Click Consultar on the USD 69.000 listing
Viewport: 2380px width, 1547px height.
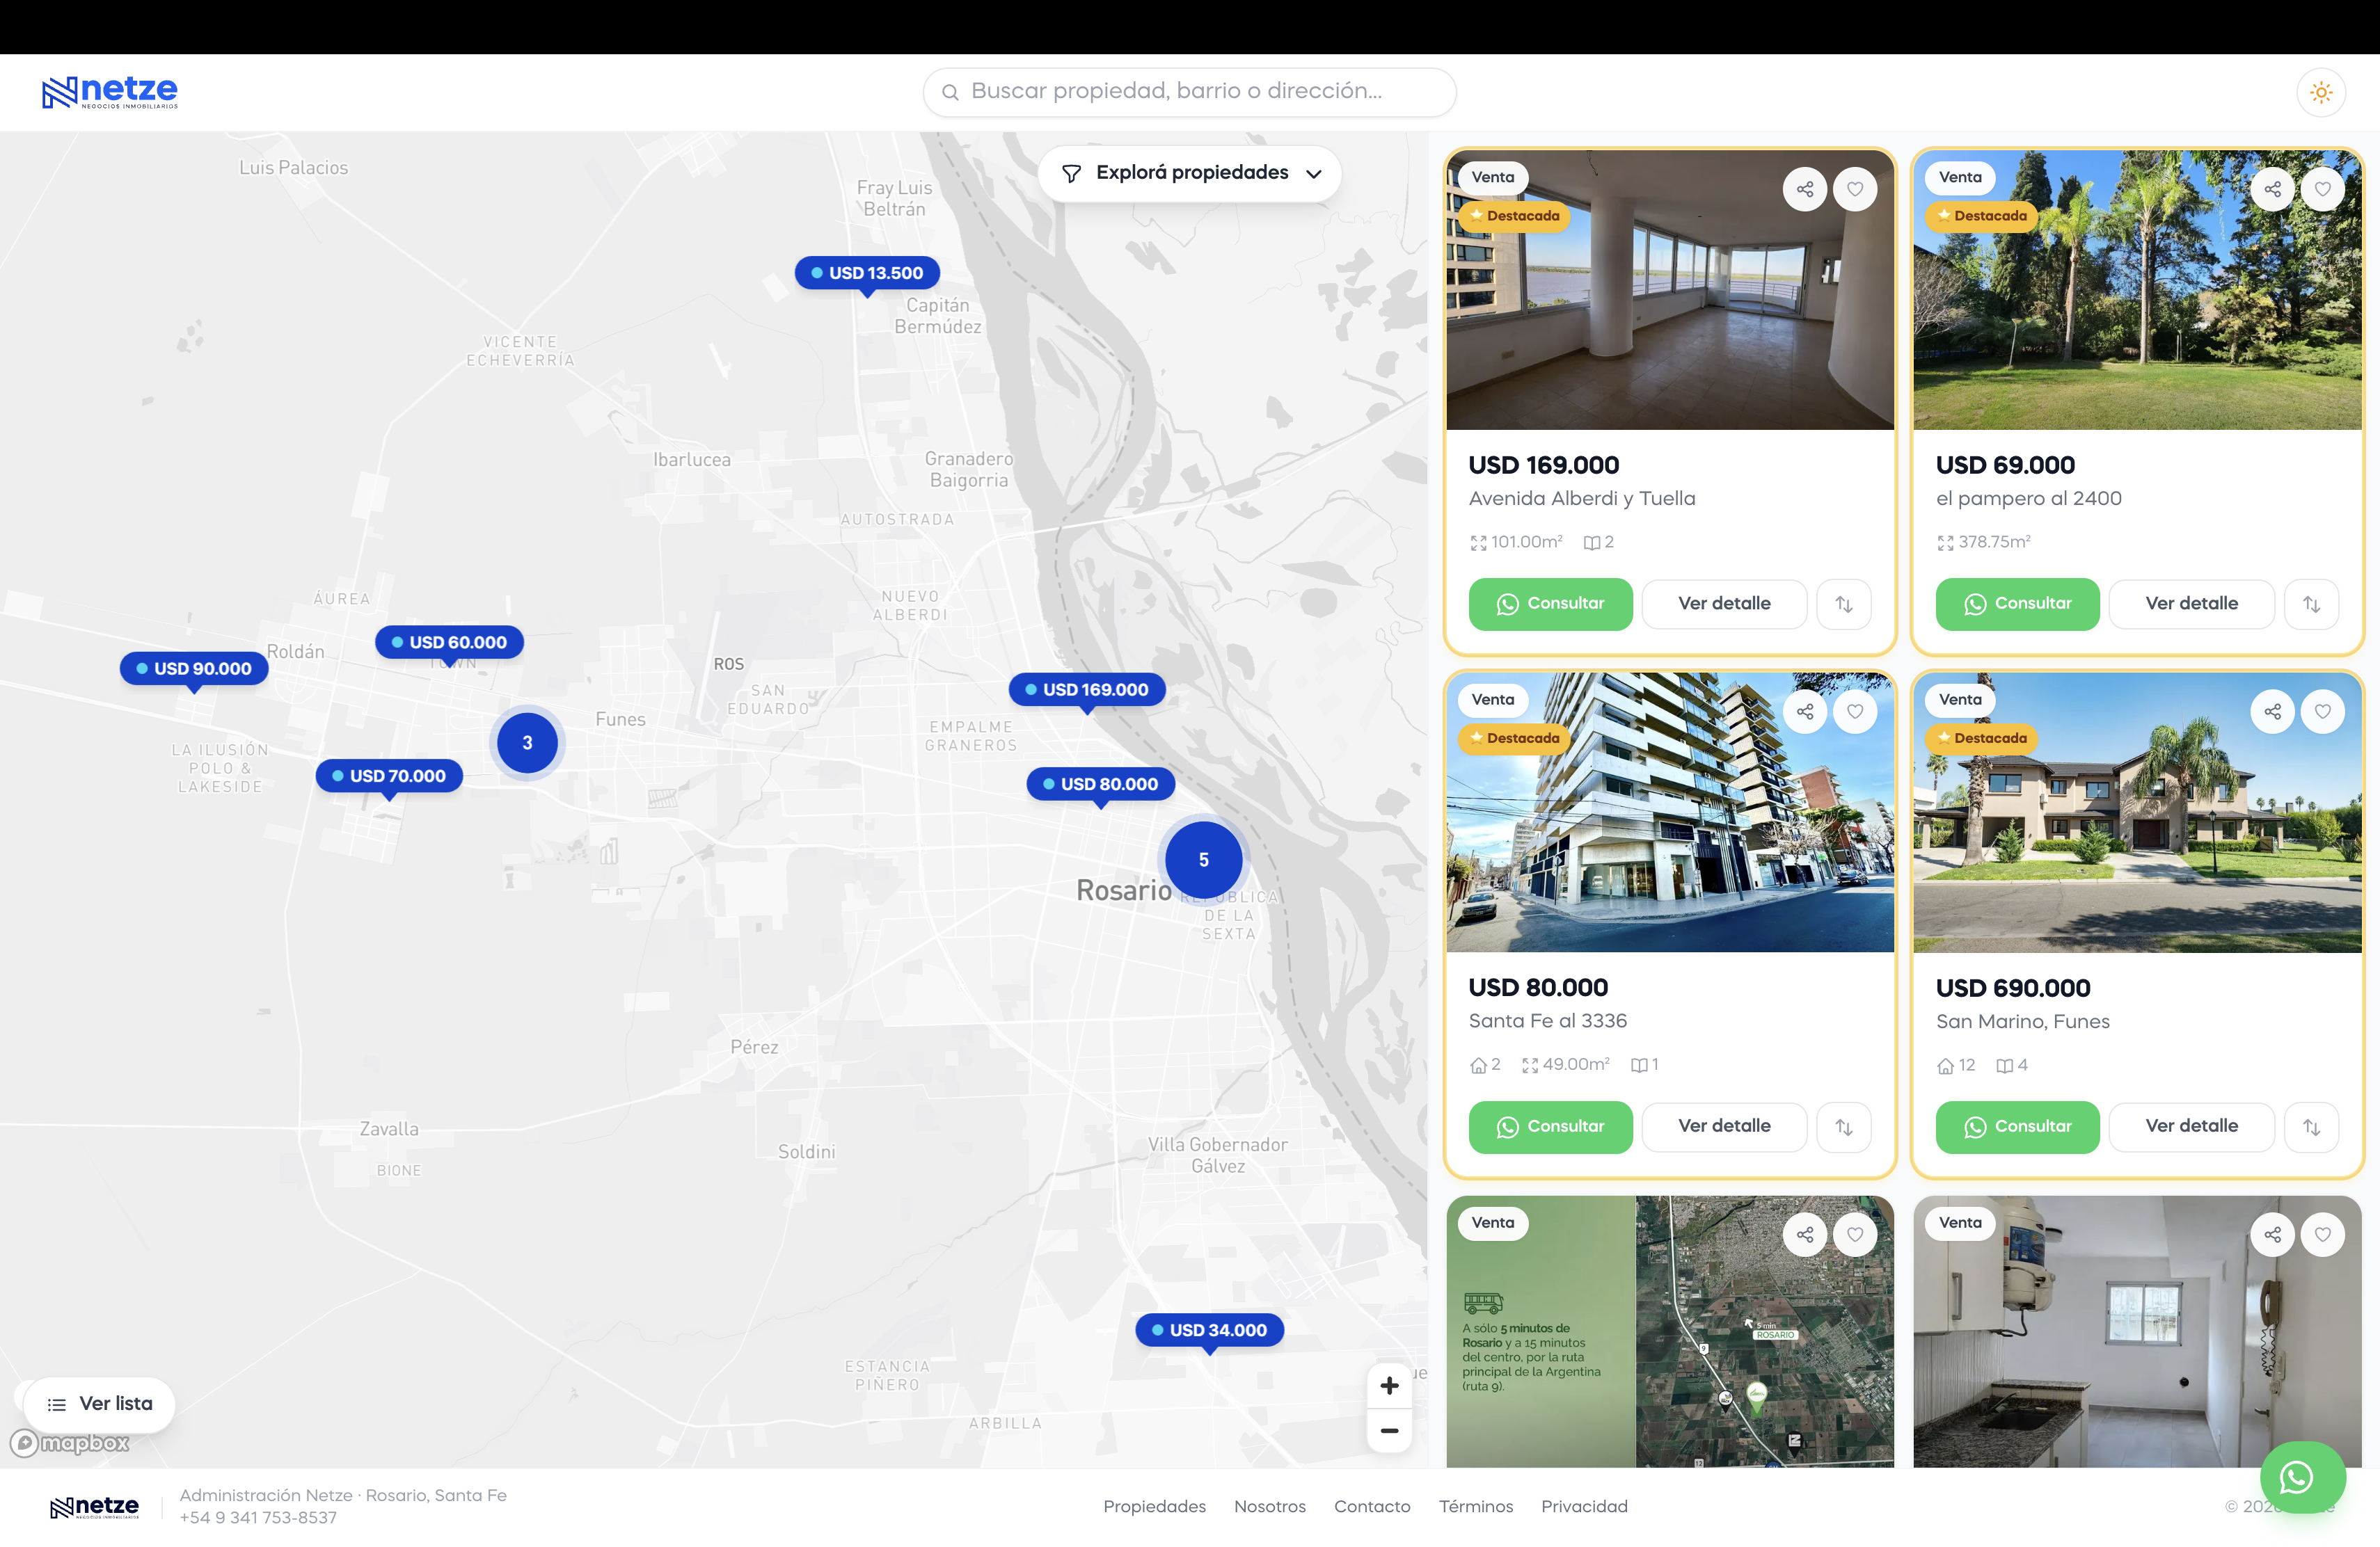click(x=2017, y=604)
